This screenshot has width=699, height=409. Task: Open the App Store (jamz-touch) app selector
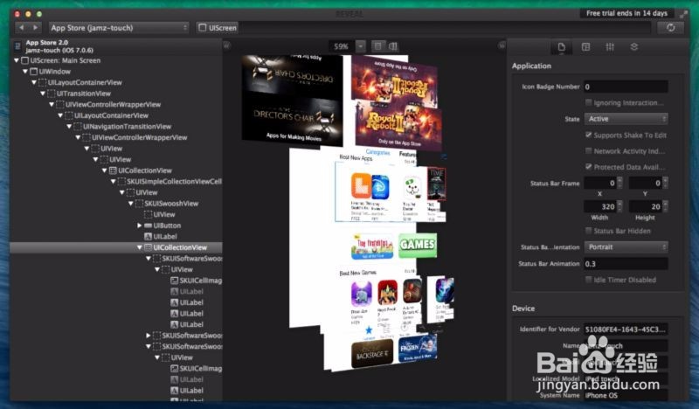click(x=119, y=28)
